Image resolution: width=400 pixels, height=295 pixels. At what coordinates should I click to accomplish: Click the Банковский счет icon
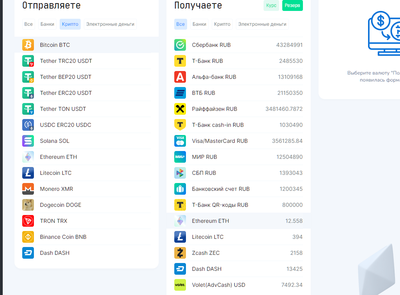(x=180, y=189)
